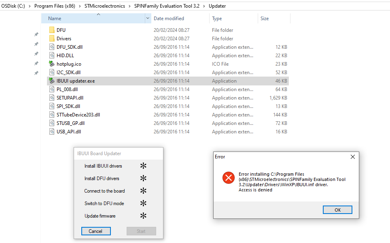Click the USB_API.dll file icon

pyautogui.click(x=52, y=131)
